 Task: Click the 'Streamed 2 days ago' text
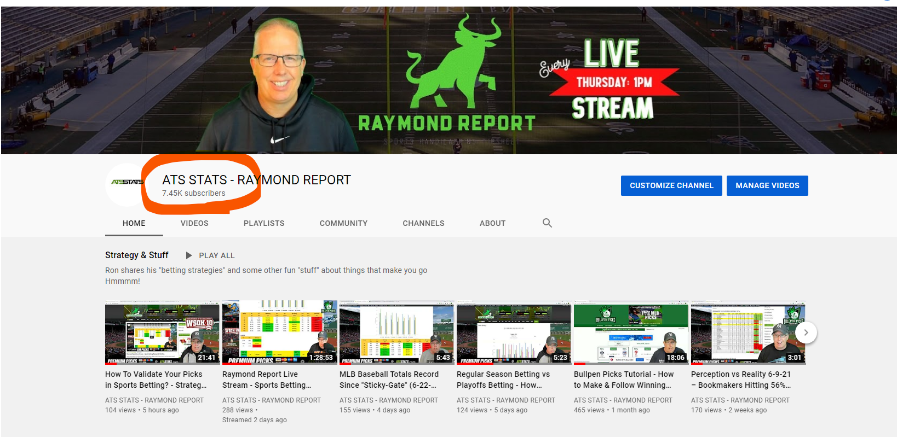(255, 420)
